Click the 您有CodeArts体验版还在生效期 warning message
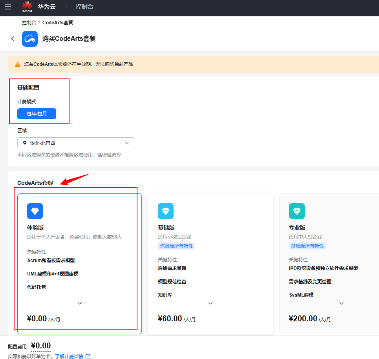The height and width of the screenshot is (359, 379). [78, 64]
